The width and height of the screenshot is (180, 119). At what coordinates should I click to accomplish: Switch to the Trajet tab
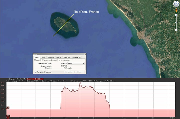43,57
